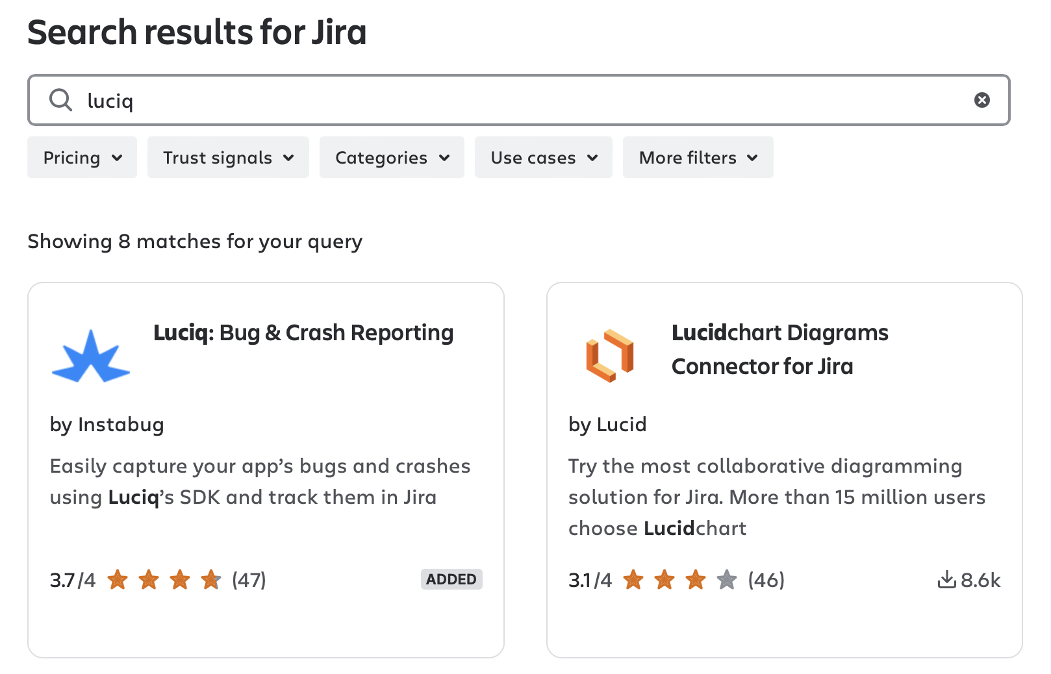
Task: Click the ADDED badge on Luciq card
Action: (451, 579)
